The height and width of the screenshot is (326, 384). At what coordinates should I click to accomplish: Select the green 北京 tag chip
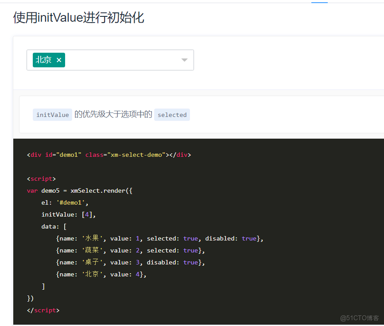pyautogui.click(x=45, y=59)
